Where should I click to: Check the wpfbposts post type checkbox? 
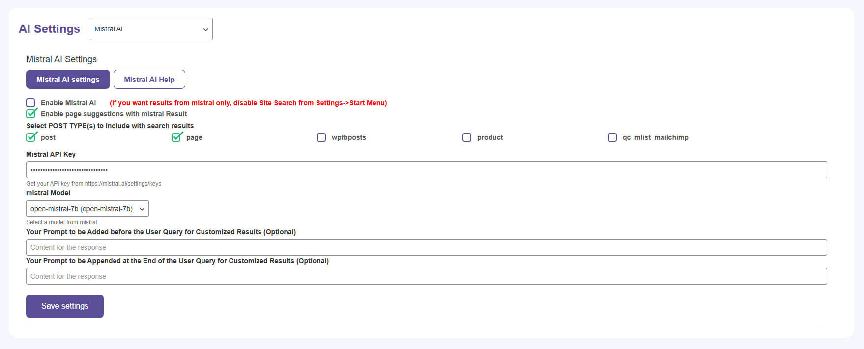321,137
